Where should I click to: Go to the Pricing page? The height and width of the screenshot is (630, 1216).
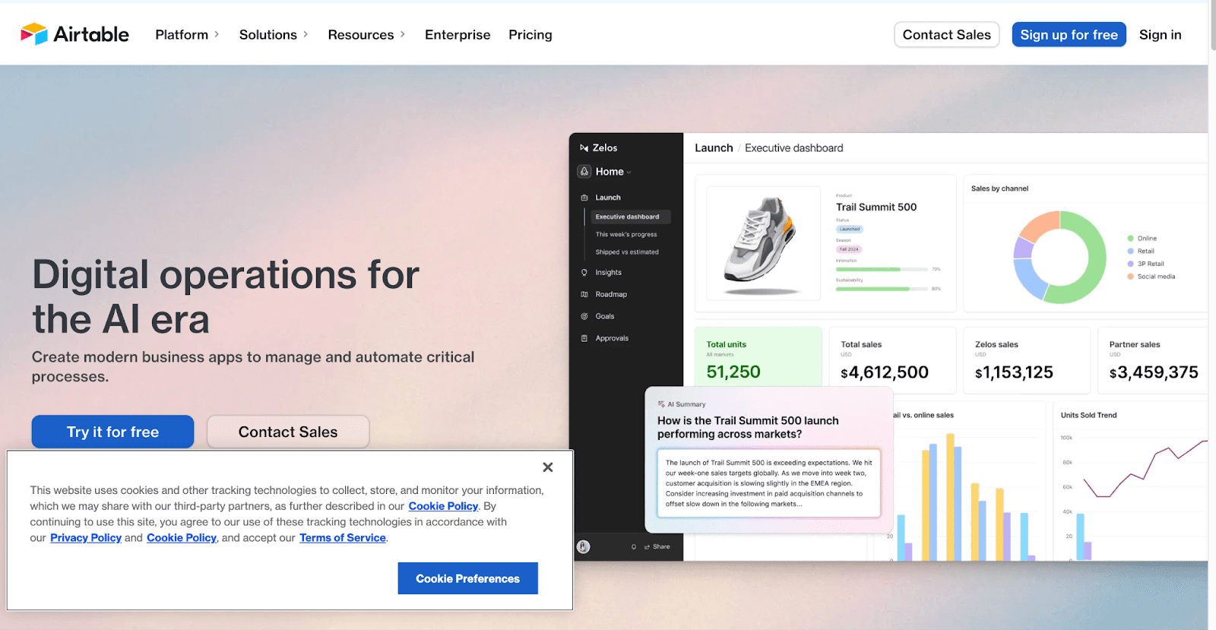click(530, 35)
